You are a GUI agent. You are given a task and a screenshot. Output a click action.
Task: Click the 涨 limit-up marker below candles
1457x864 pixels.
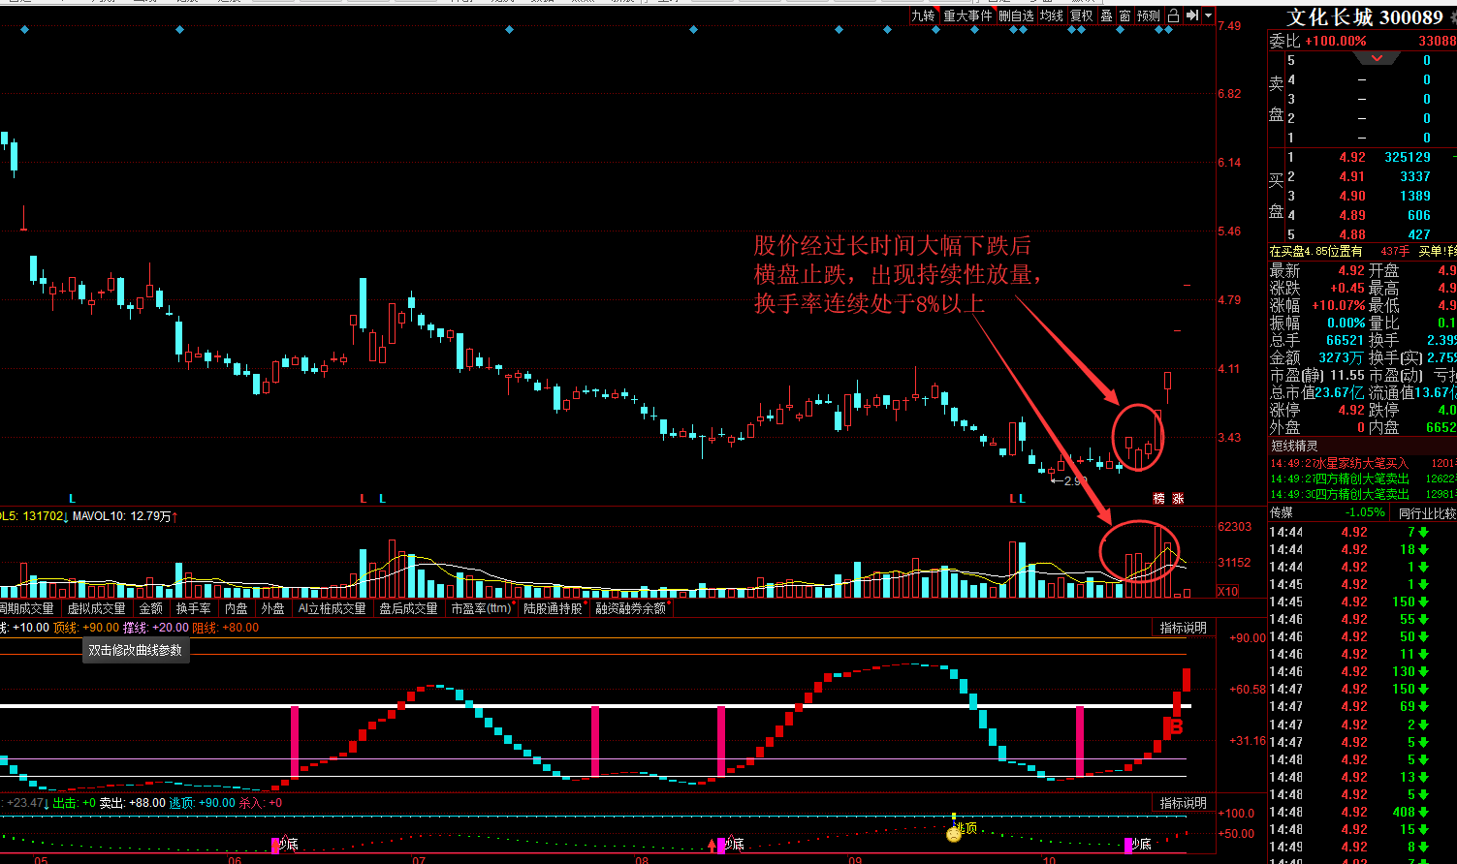[x=1178, y=499]
